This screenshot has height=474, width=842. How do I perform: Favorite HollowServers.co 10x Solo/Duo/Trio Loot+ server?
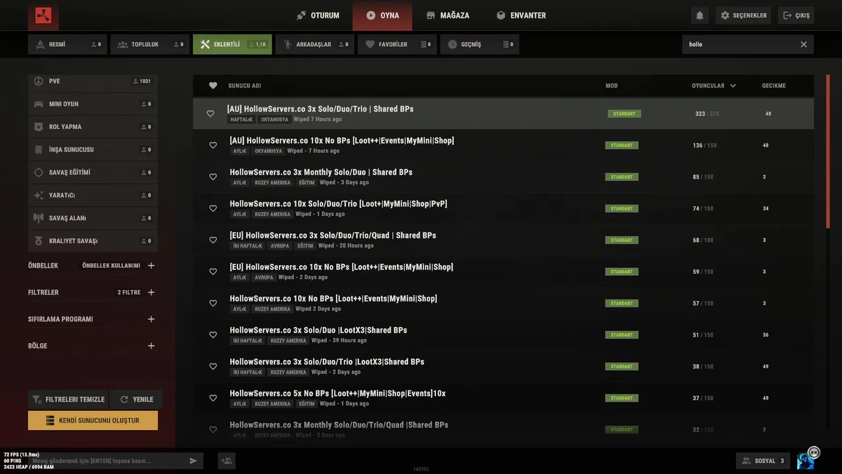213,209
